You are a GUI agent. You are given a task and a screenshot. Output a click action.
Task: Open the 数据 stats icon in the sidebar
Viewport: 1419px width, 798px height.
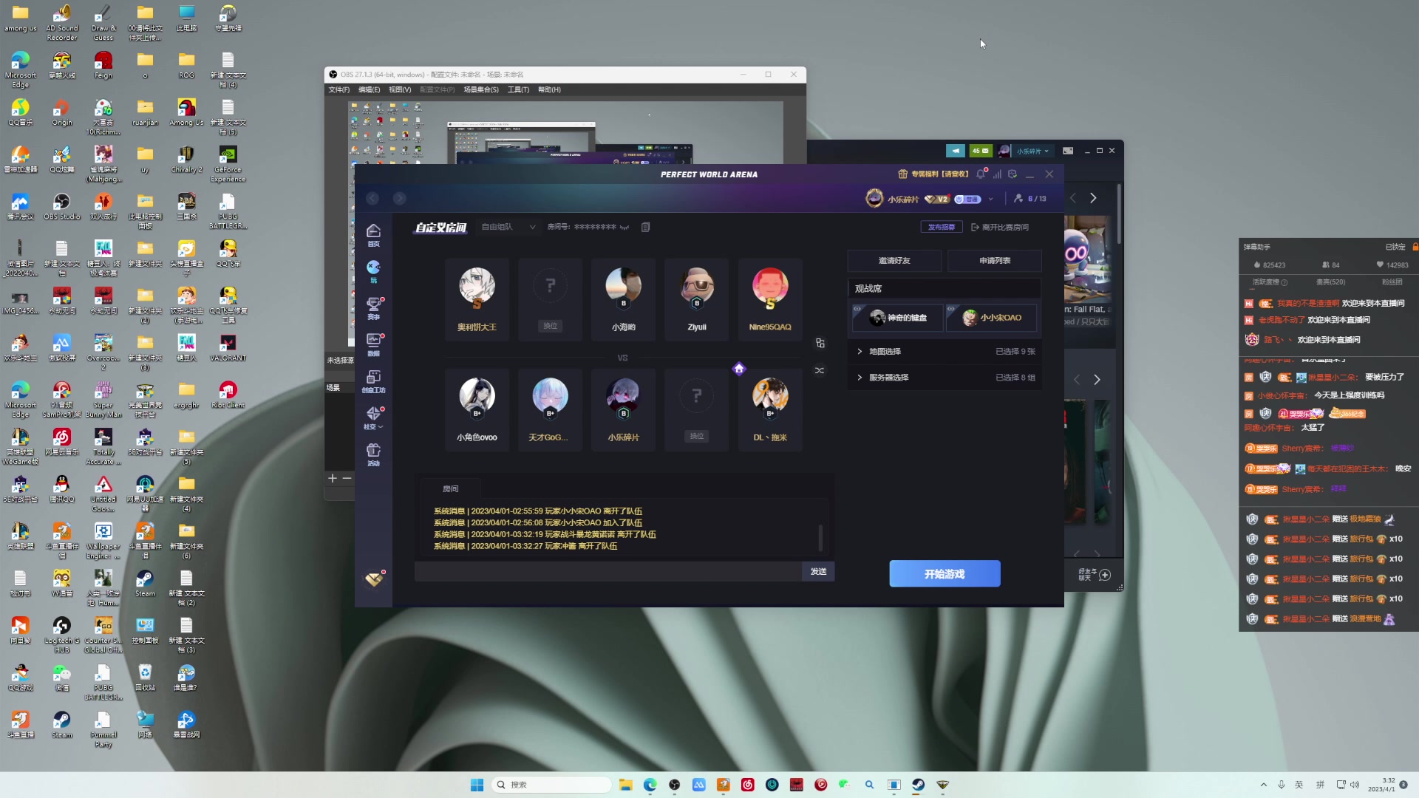click(x=373, y=344)
